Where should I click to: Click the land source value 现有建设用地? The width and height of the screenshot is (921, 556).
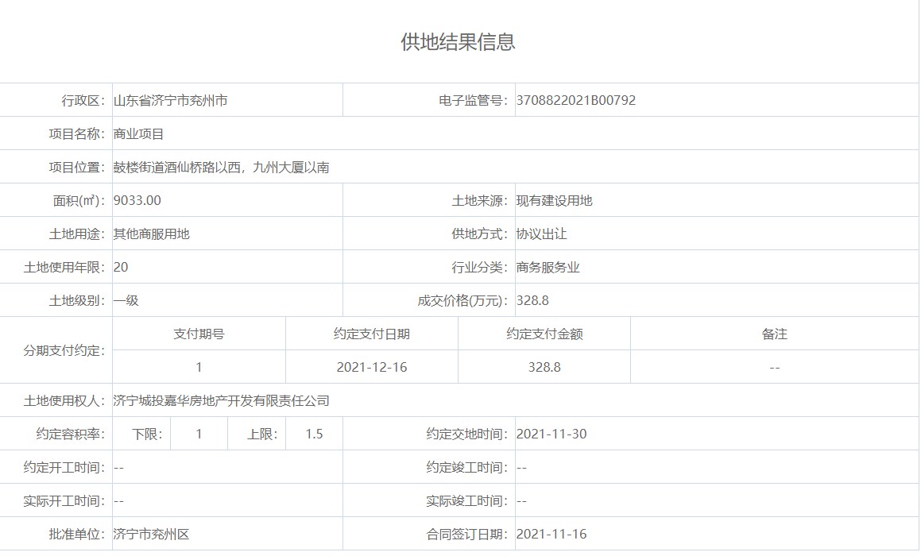click(x=554, y=201)
